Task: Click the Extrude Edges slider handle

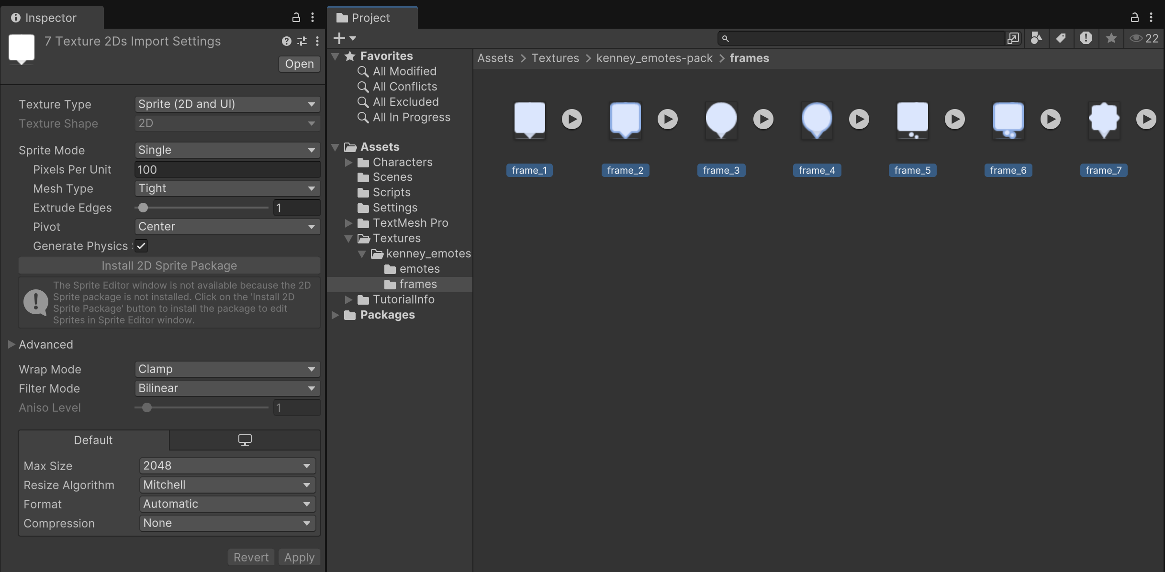Action: point(143,208)
